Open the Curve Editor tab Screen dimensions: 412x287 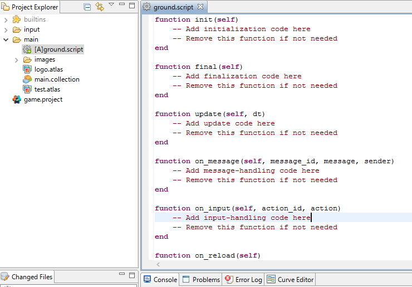[x=290, y=280]
